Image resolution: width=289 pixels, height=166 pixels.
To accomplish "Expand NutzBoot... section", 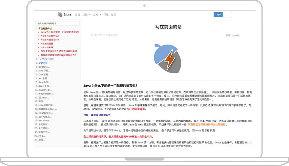I will [x=45, y=120].
